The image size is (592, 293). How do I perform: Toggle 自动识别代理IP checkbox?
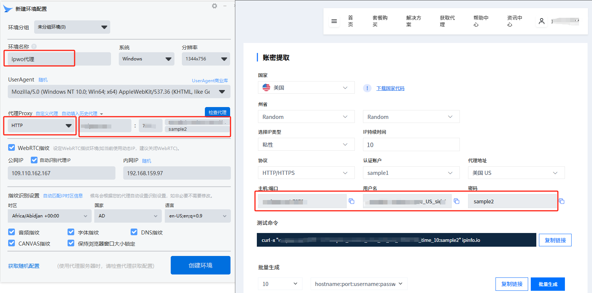[x=34, y=160]
